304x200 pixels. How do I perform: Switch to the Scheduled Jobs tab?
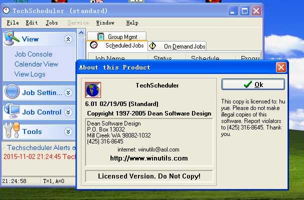coord(117,45)
